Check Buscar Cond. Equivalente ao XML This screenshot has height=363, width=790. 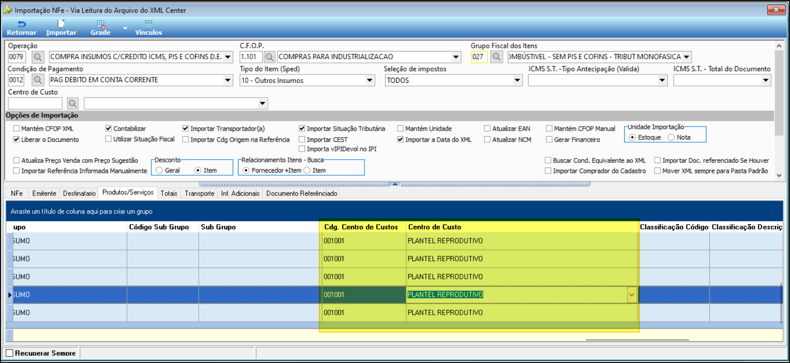pyautogui.click(x=548, y=160)
